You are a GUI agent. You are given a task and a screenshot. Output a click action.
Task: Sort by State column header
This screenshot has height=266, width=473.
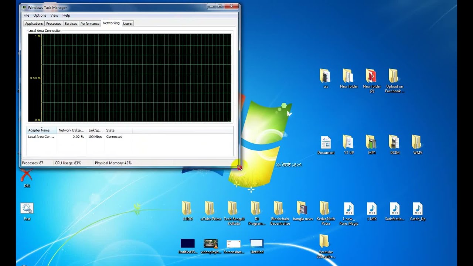pos(118,130)
